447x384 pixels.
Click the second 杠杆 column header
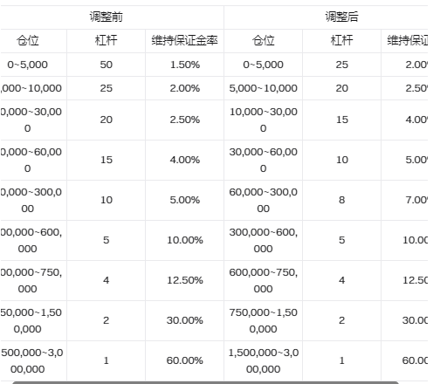(341, 41)
